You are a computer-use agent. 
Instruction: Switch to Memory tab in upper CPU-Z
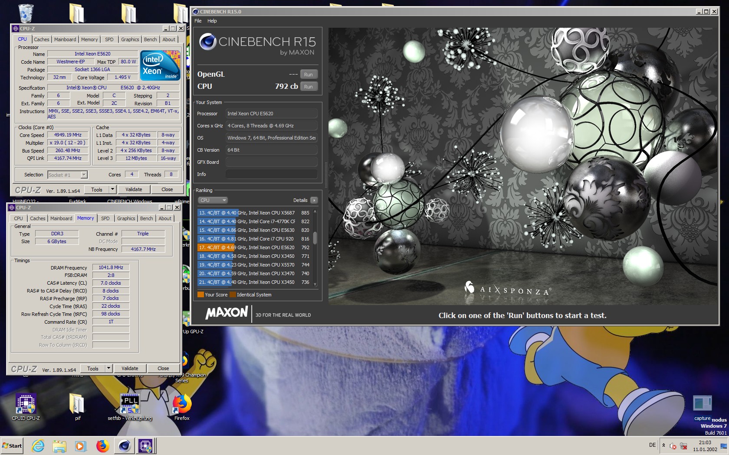point(89,39)
